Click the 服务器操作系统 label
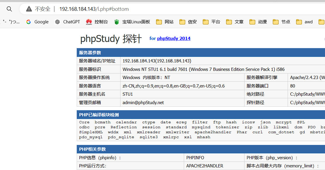The height and width of the screenshot is (170, 325). 94,78
